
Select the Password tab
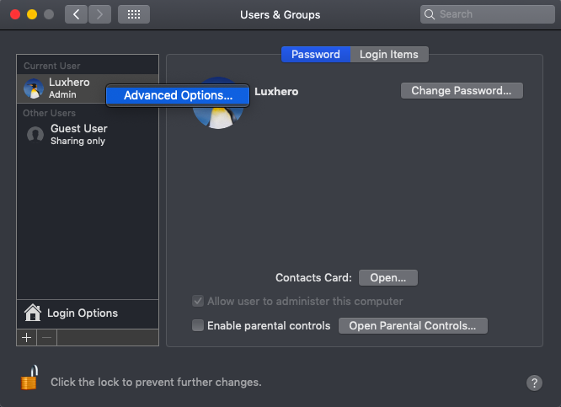pos(315,54)
